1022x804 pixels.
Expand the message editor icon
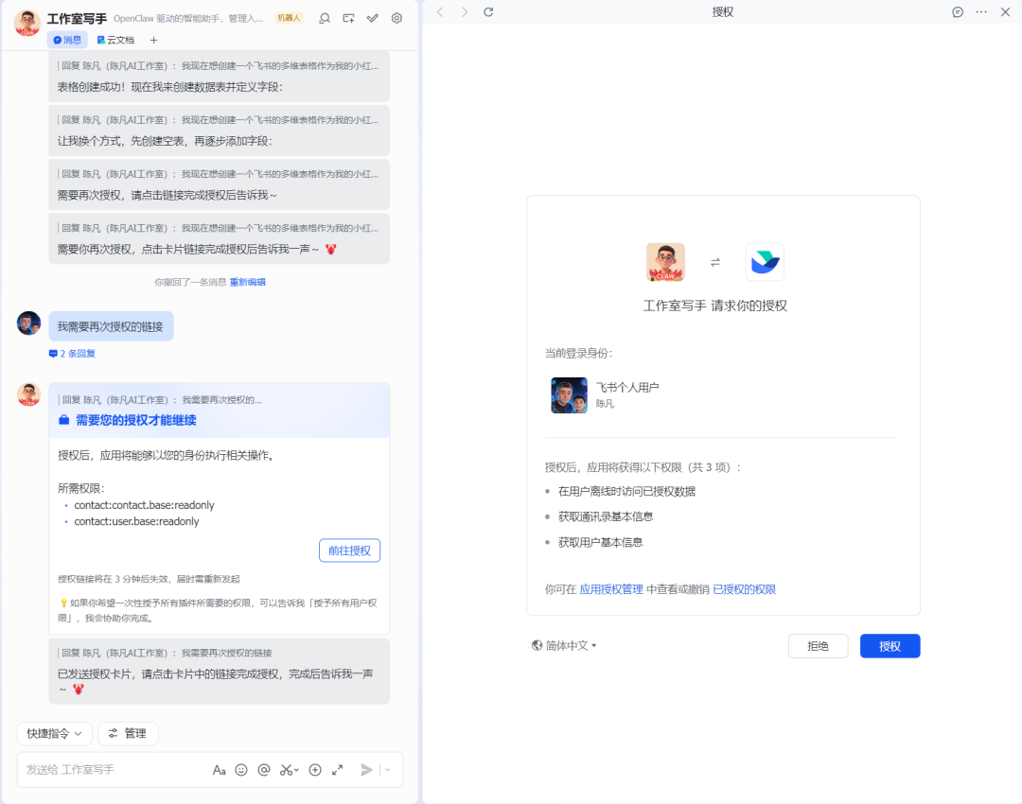338,770
